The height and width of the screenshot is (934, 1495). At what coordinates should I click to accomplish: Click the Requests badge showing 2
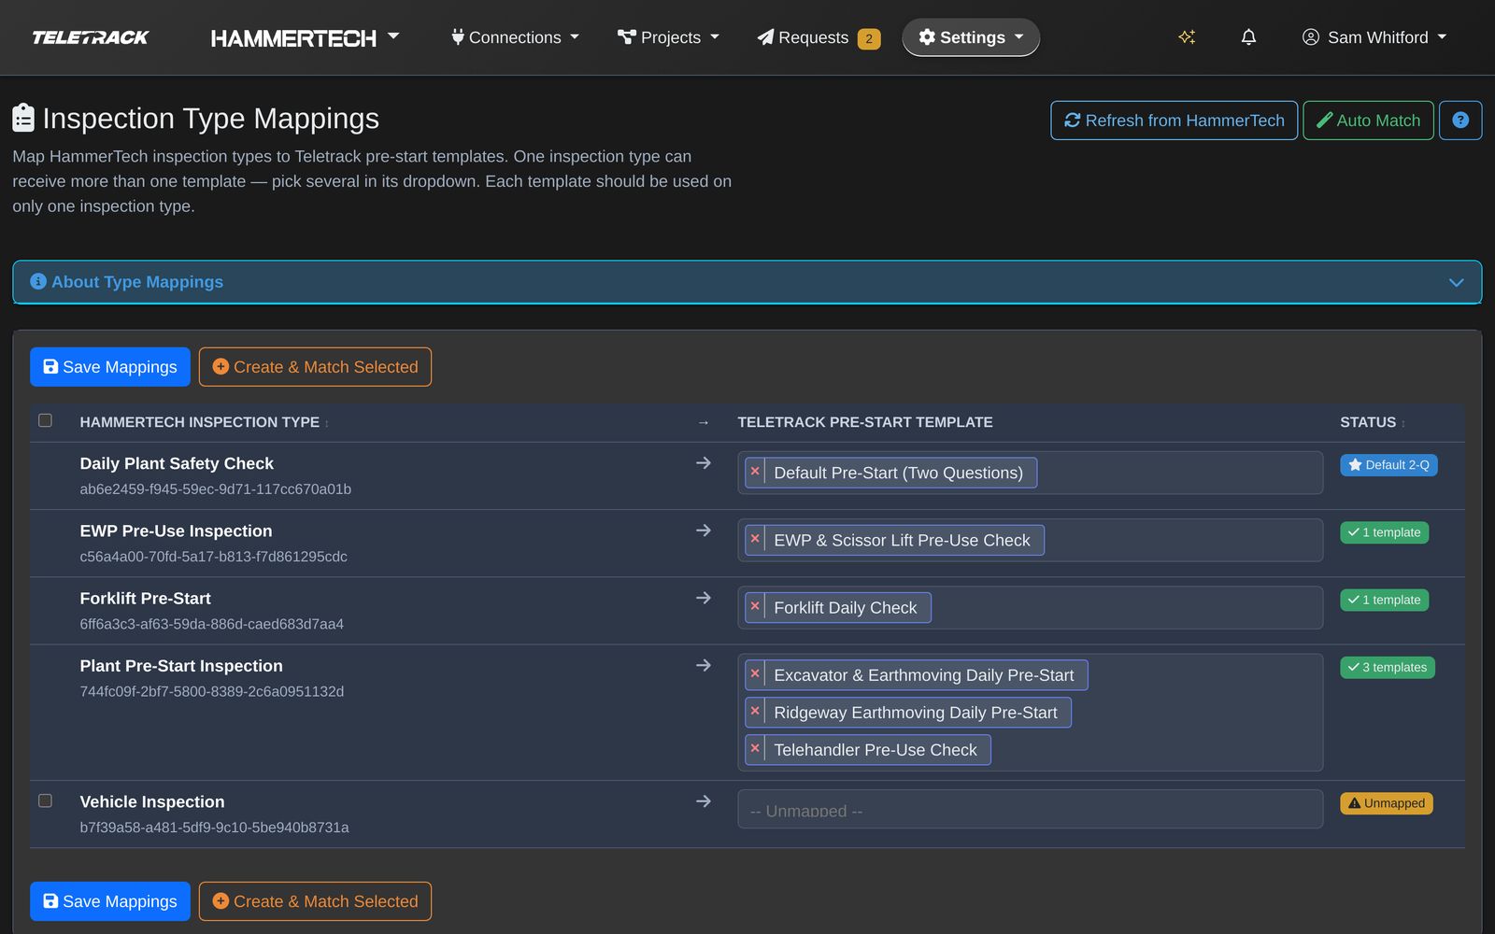869,38
